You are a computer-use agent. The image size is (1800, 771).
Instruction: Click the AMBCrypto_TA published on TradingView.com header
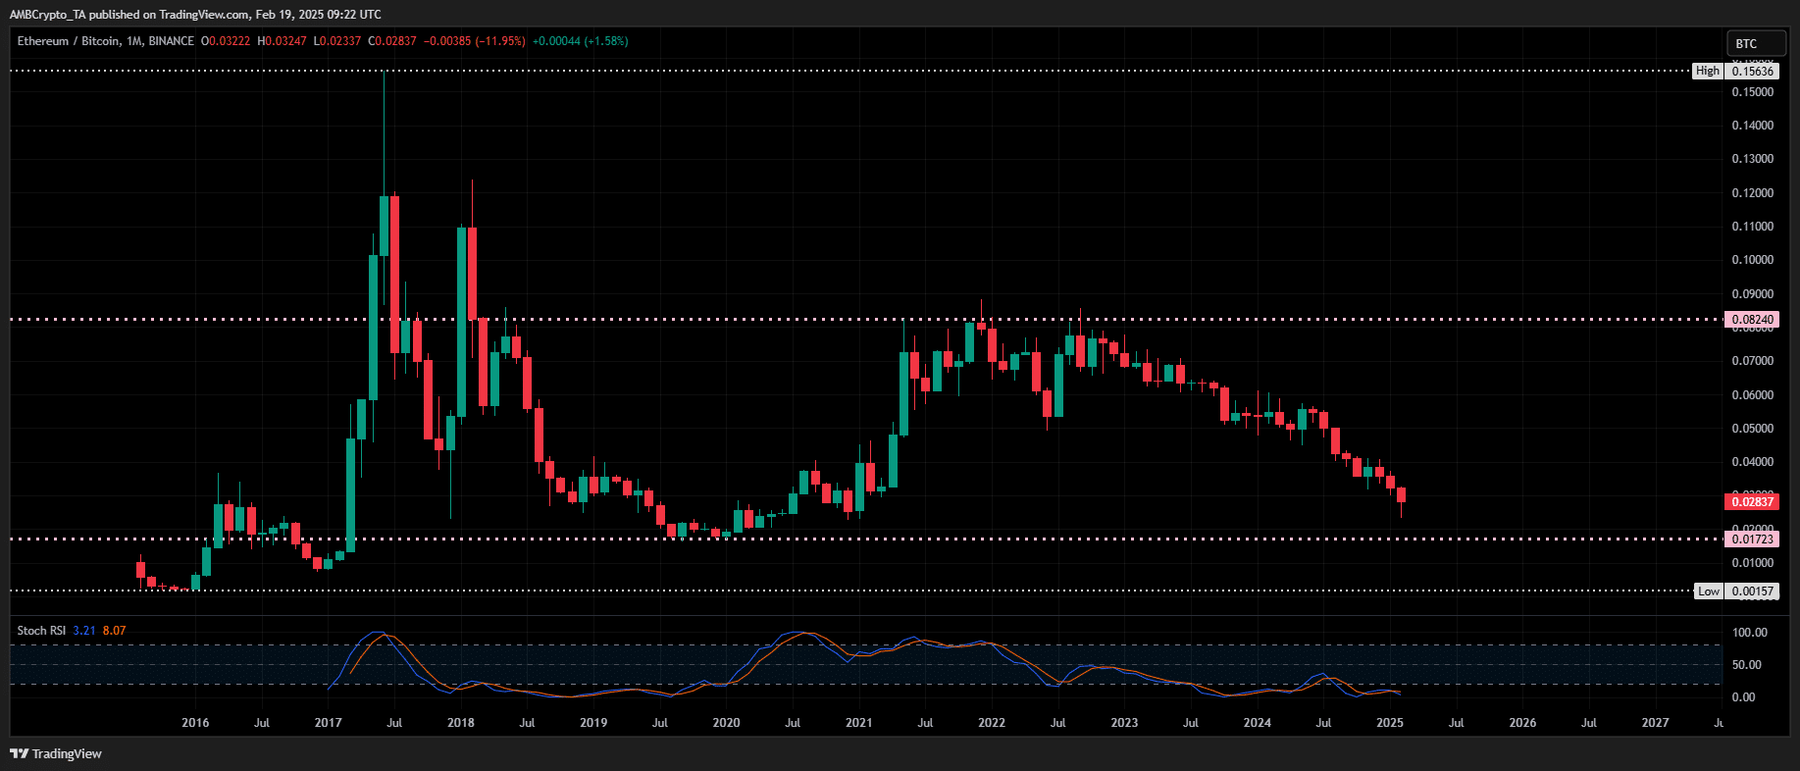pyautogui.click(x=195, y=15)
